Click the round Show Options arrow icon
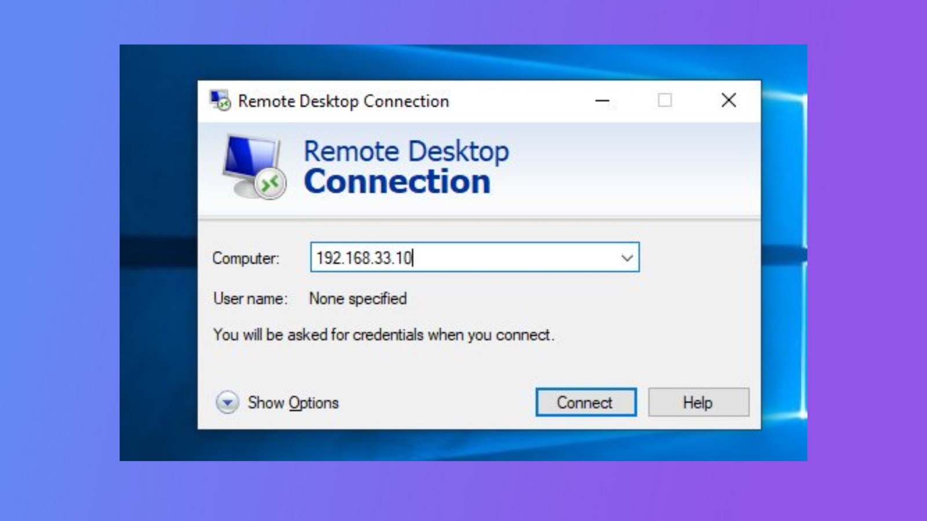 point(227,402)
